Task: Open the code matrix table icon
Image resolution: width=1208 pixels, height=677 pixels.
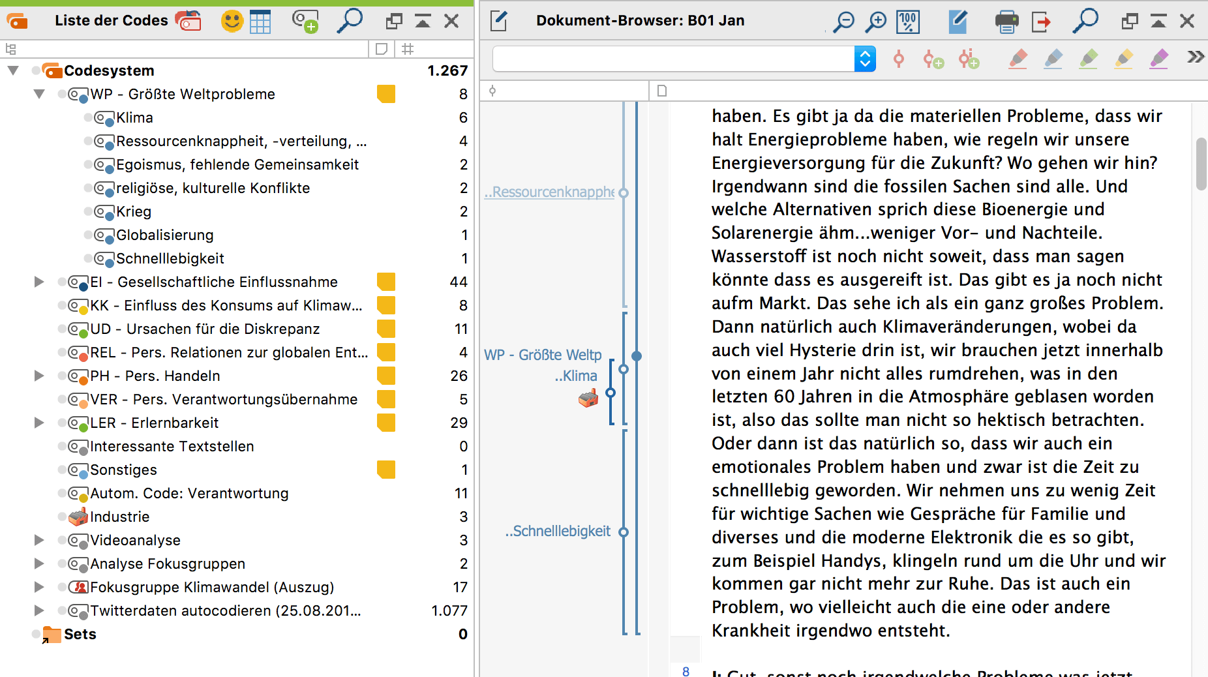Action: tap(260, 21)
